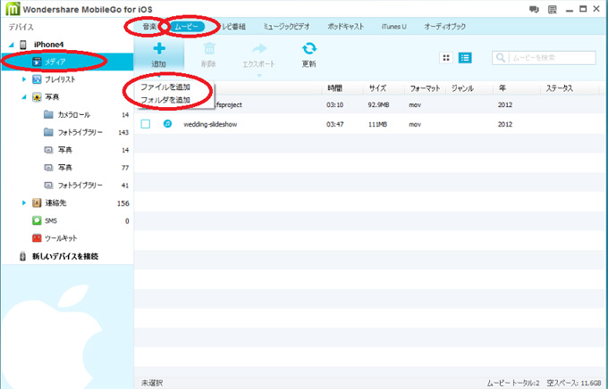This screenshot has height=389, width=608.
Task: Switch to Movies (ムービー) tab
Action: 187,27
